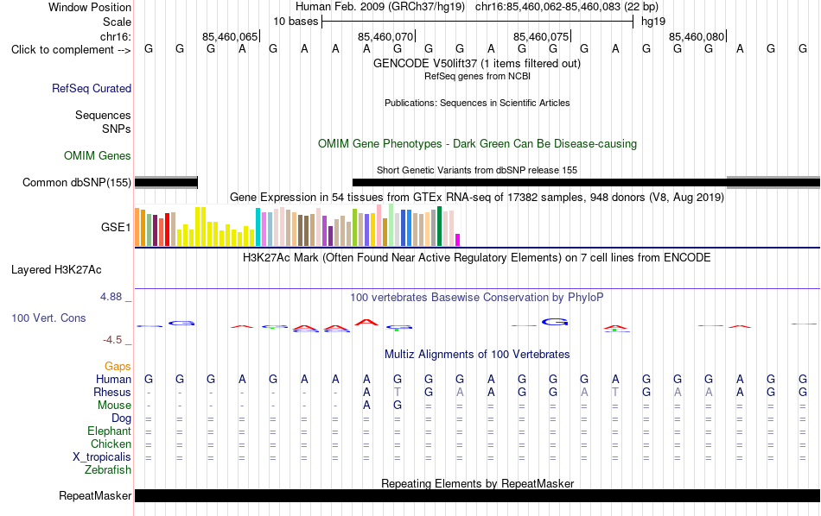
Task: Open the Common dbSNP(155) track label
Action: pyautogui.click(x=77, y=182)
